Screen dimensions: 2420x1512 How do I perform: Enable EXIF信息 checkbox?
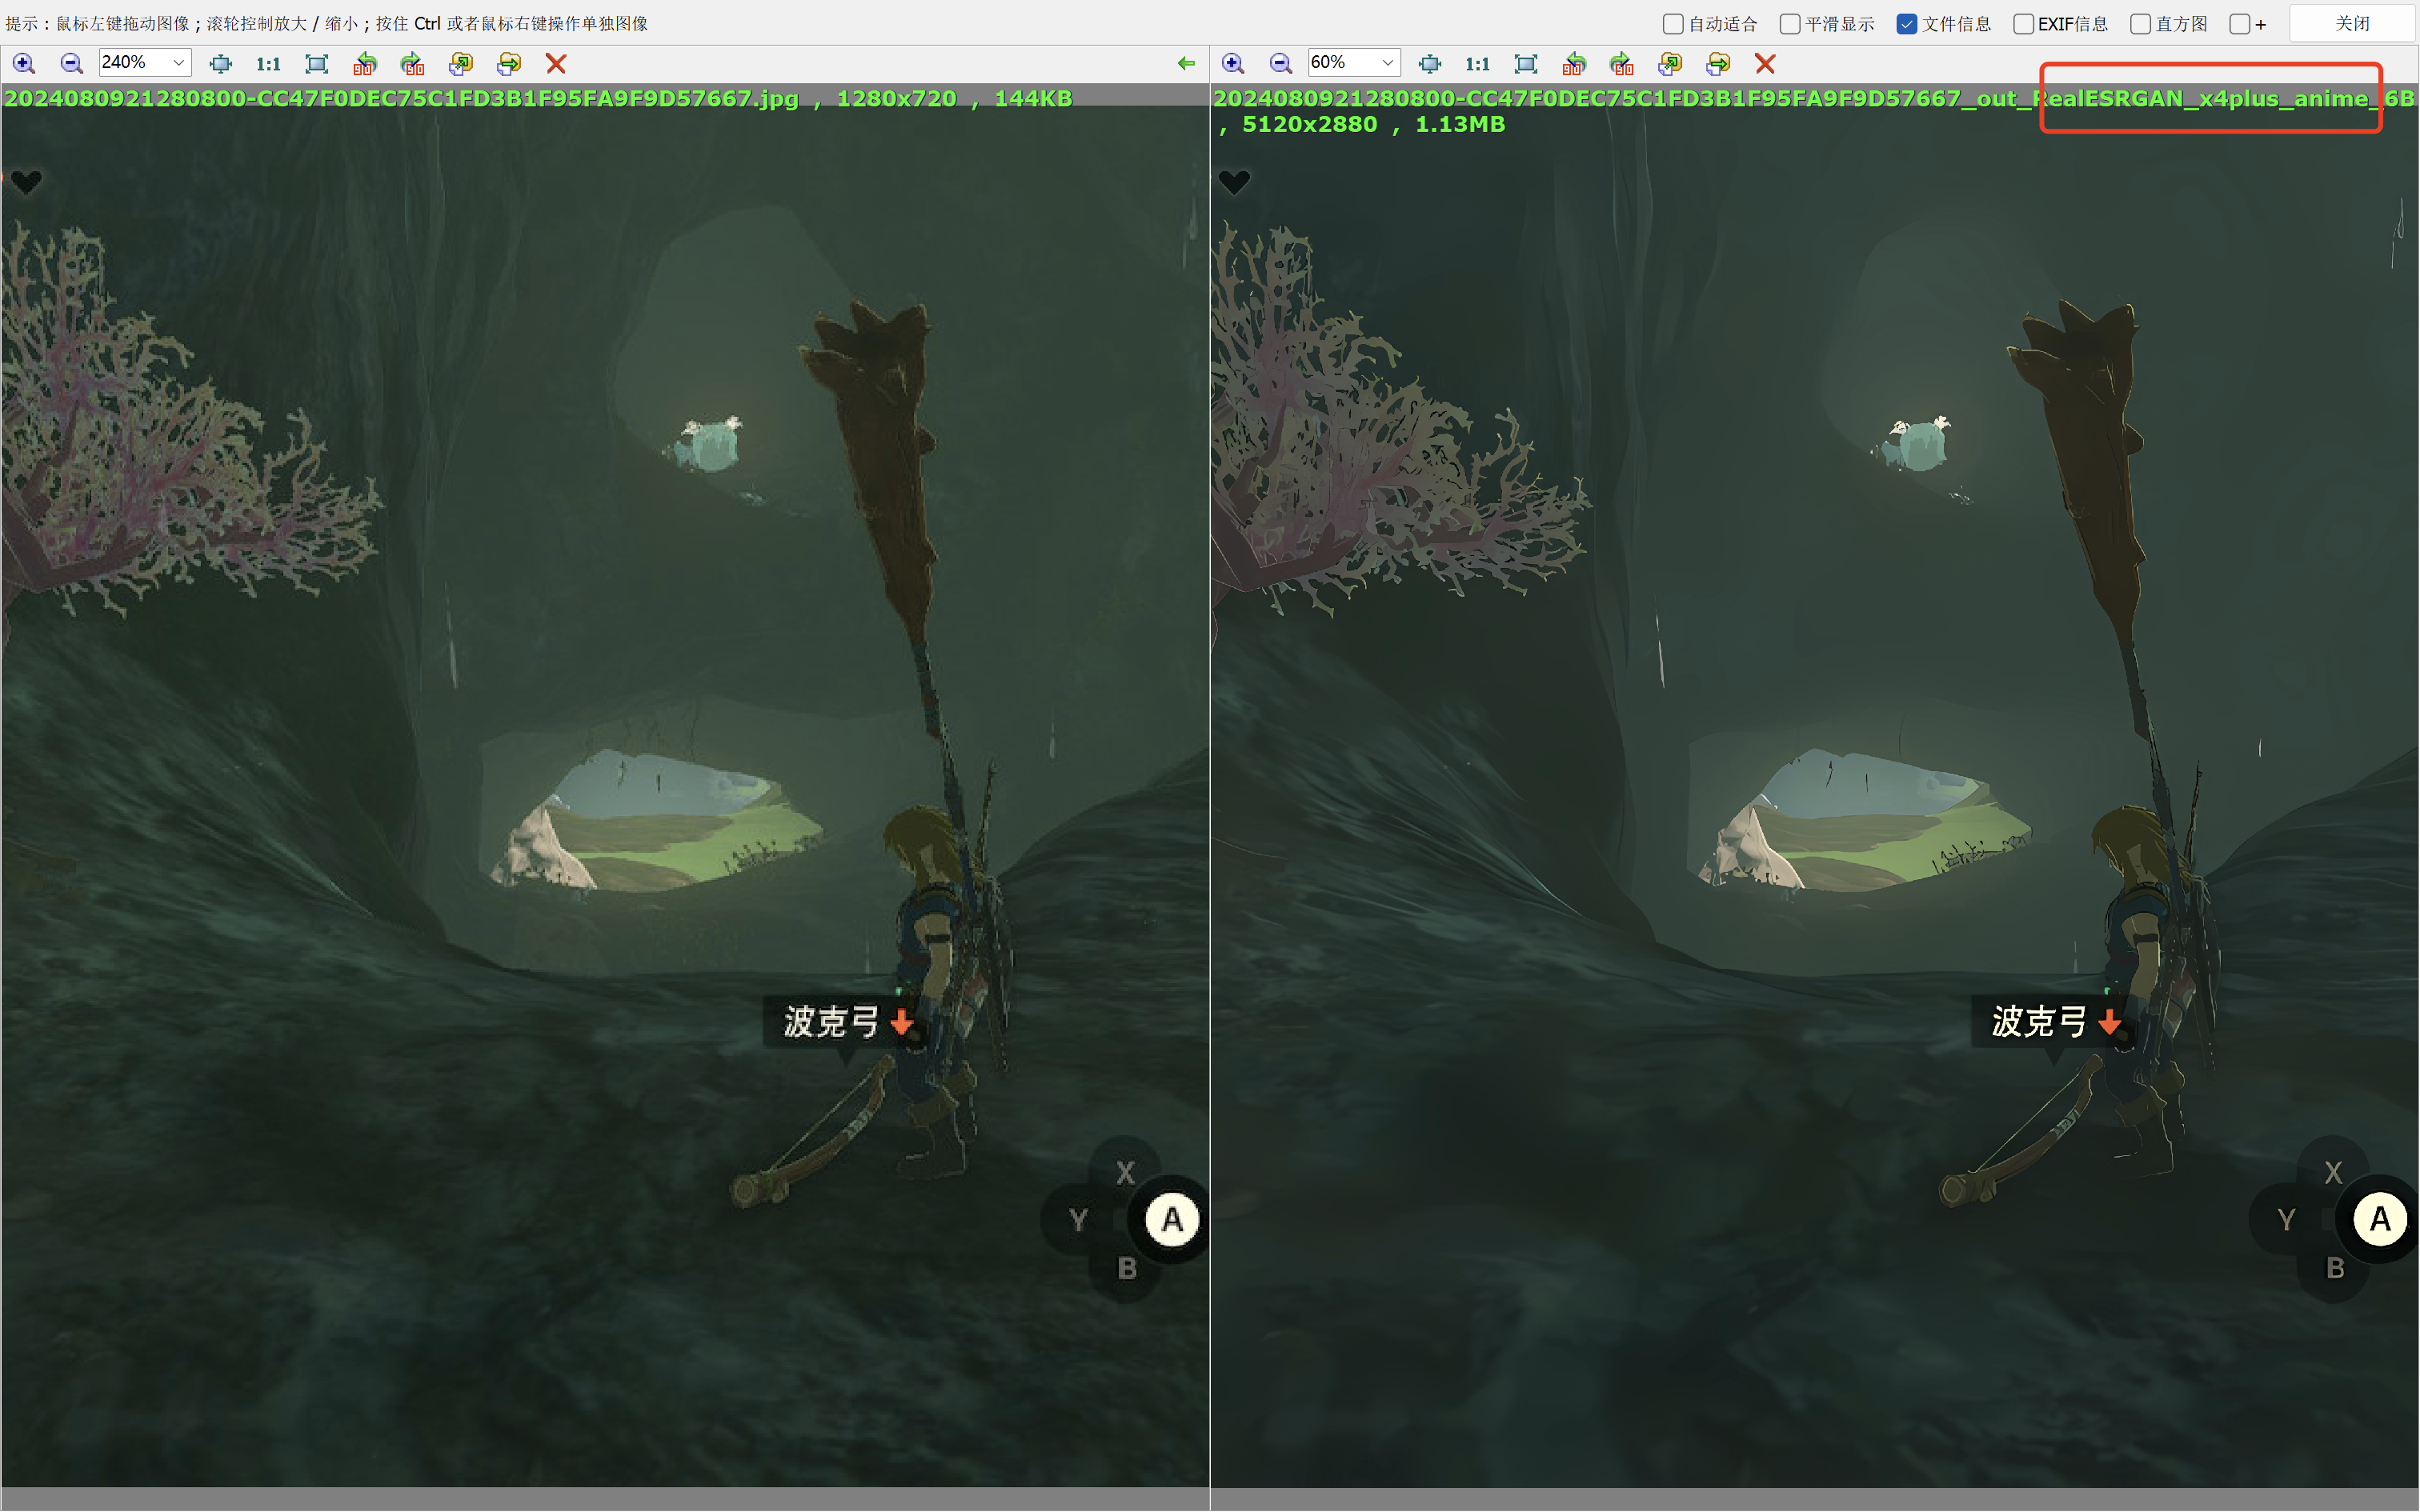point(2023,24)
